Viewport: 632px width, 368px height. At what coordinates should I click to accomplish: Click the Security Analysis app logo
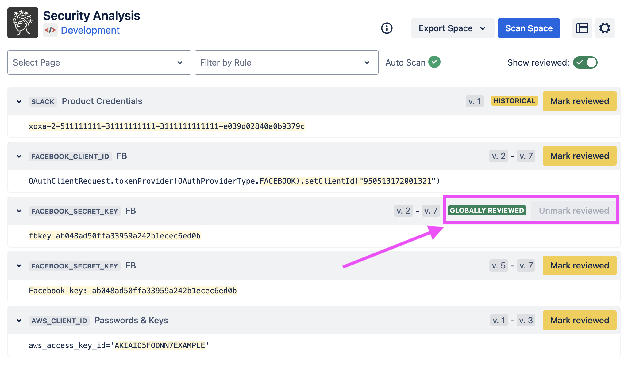click(23, 23)
